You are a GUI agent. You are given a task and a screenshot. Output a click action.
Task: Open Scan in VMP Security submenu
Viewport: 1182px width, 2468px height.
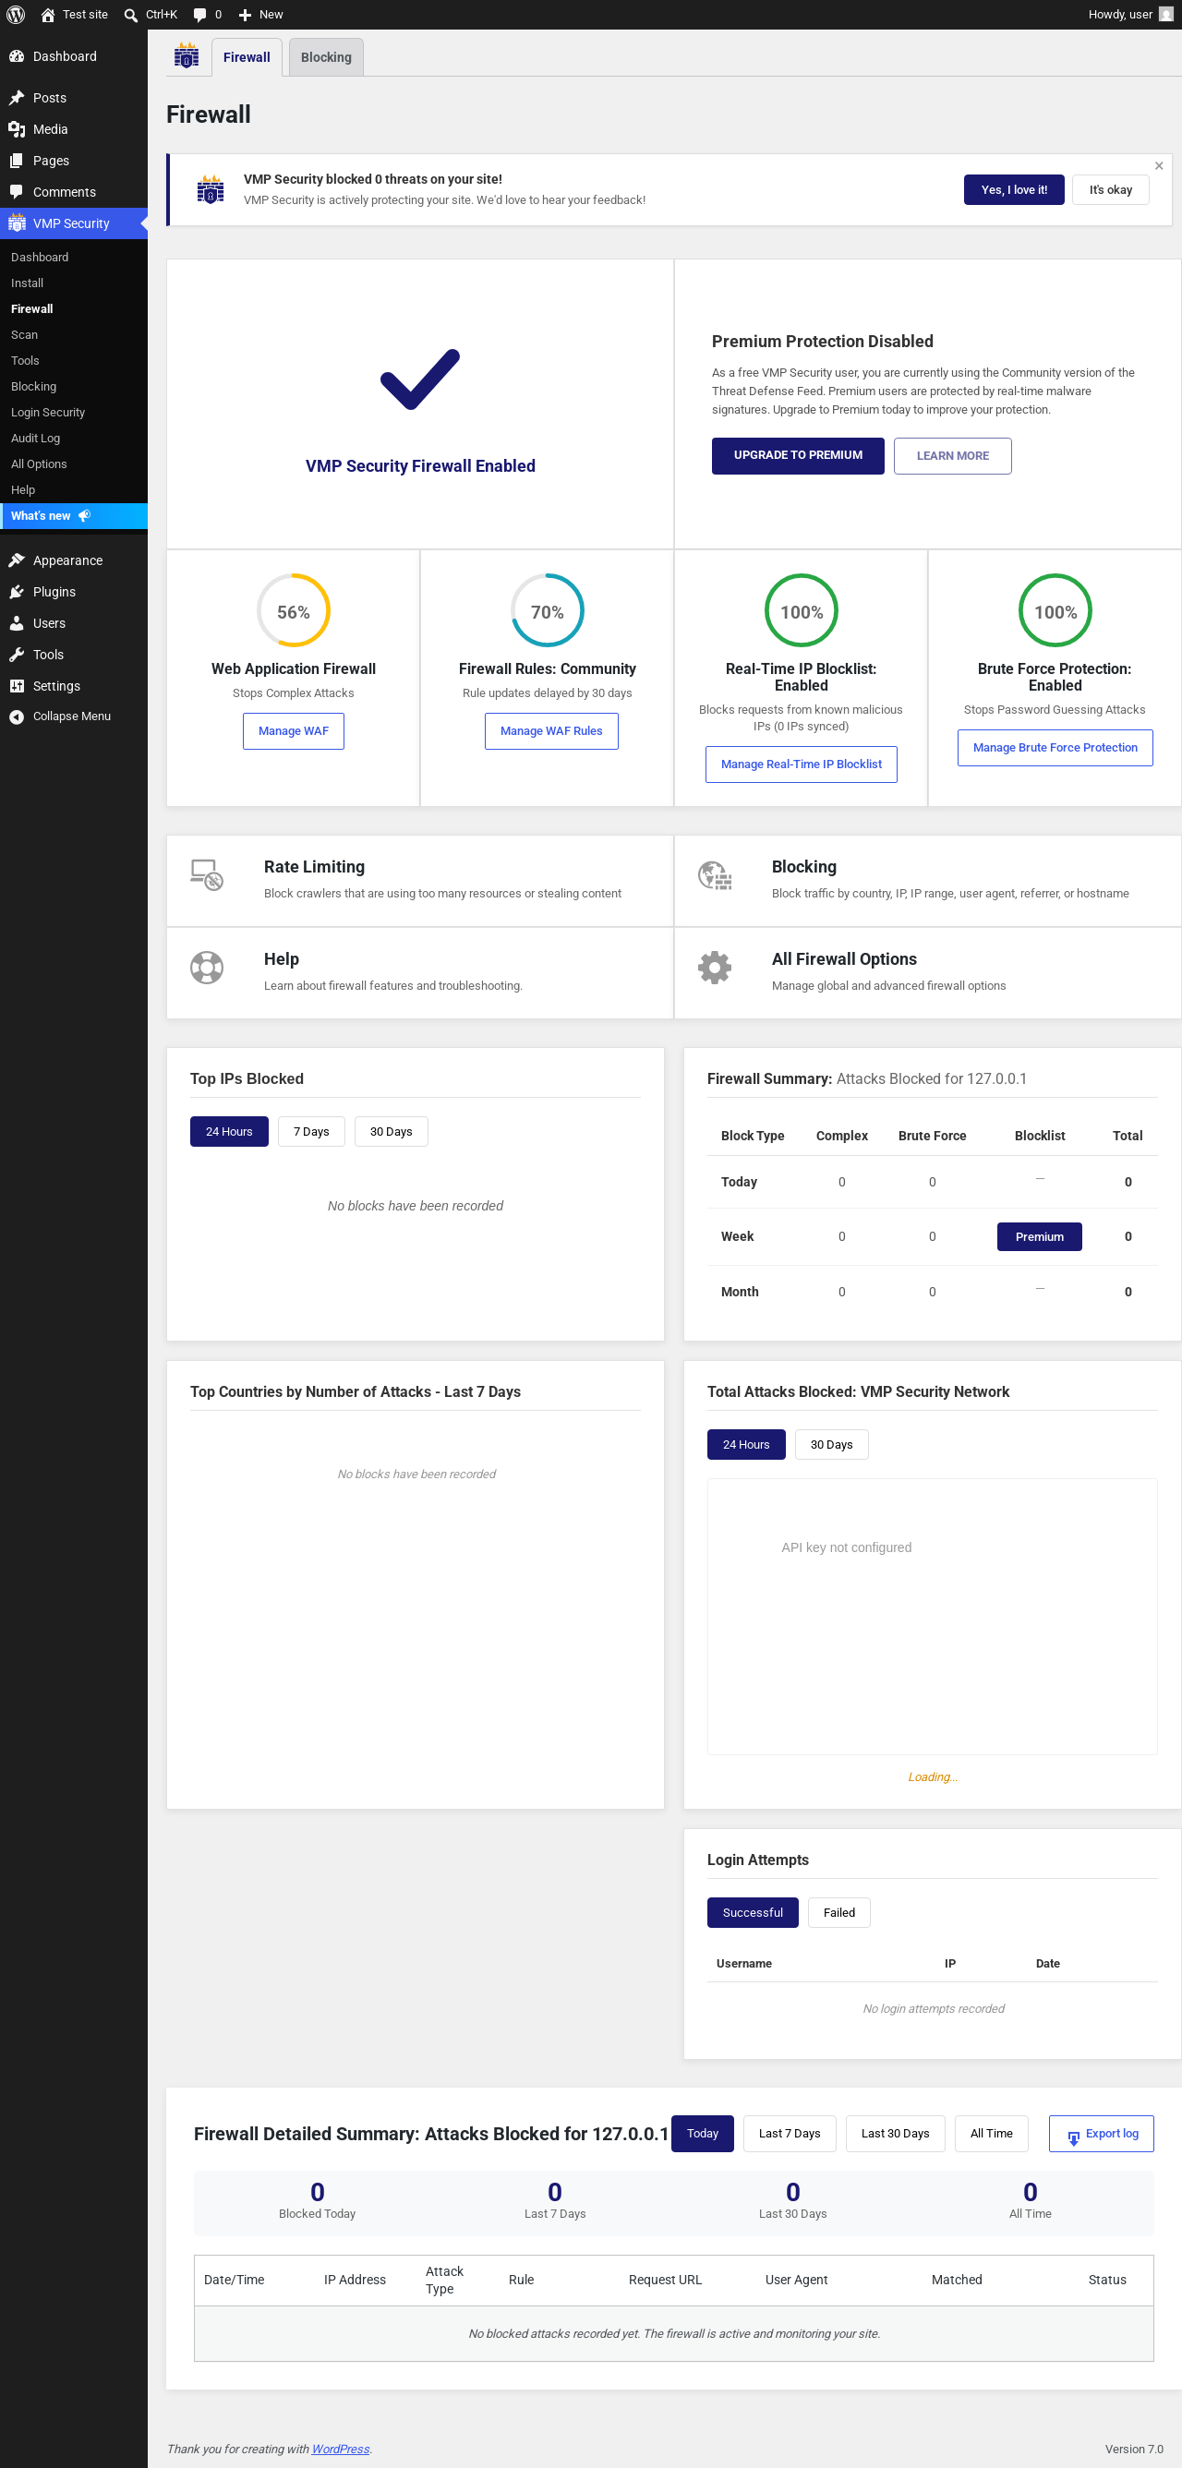point(24,334)
